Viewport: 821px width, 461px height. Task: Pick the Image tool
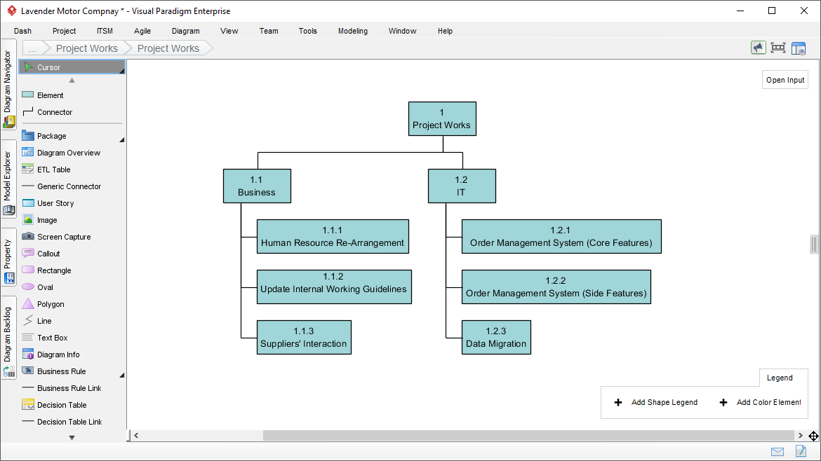(x=72, y=220)
